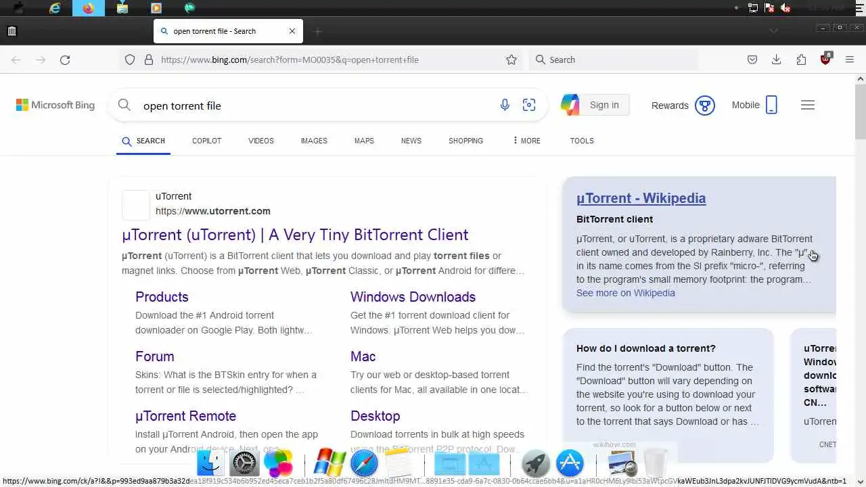
Task: Bookmark this page with the star
Action: click(511, 60)
